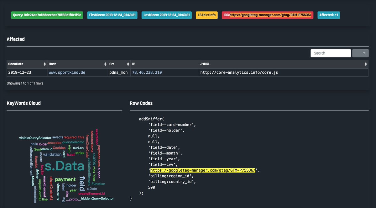The width and height of the screenshot is (376, 208).
Task: Click the LastSeen timestamp badge
Action: pyautogui.click(x=166, y=15)
